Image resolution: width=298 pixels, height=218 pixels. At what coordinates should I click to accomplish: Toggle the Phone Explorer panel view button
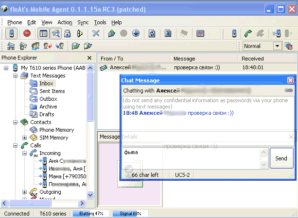[43, 33]
